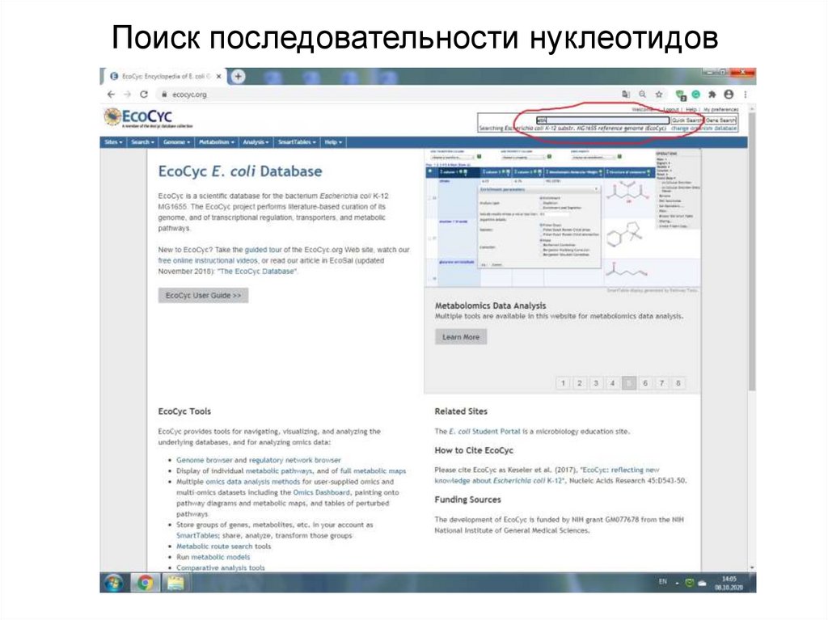
Task: Open the Help dropdown
Action: pyautogui.click(x=332, y=141)
